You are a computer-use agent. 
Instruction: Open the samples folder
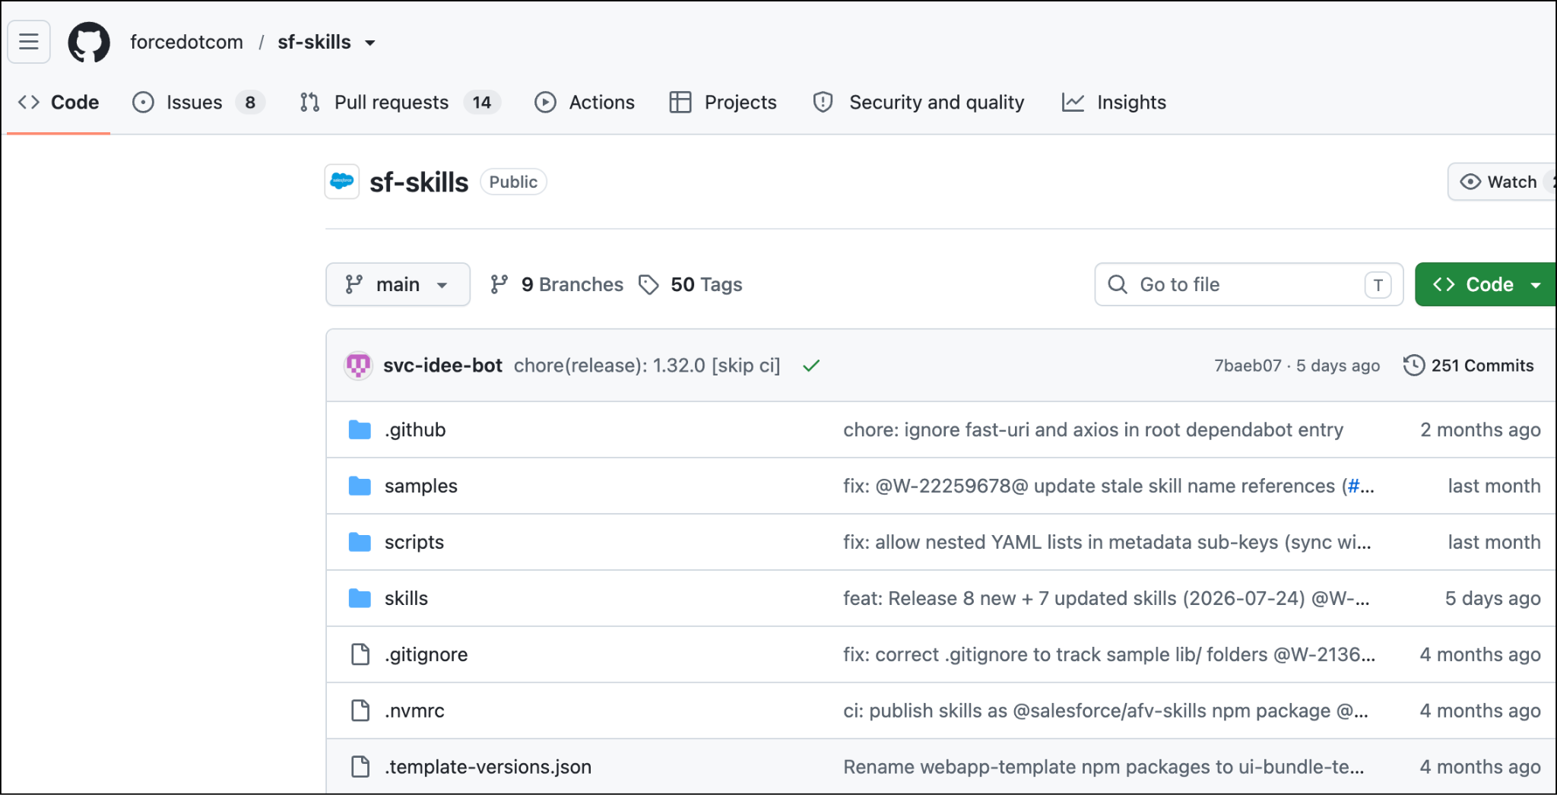click(421, 486)
